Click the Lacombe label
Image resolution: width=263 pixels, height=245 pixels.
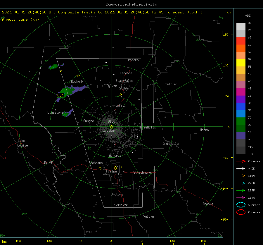(126, 73)
